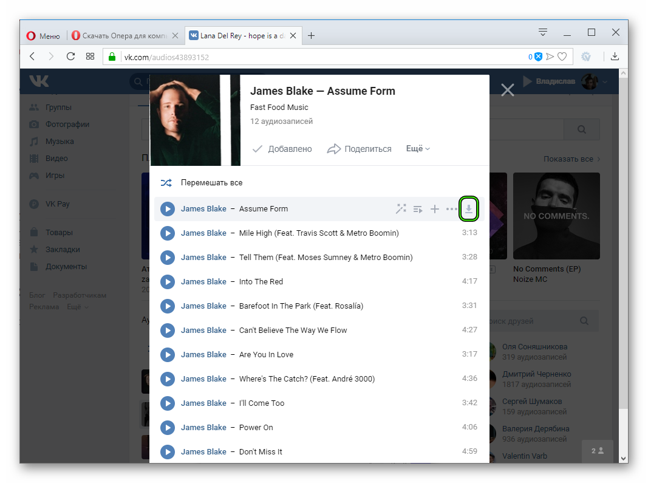
Task: Open the browser downloads panel
Action: (615, 57)
